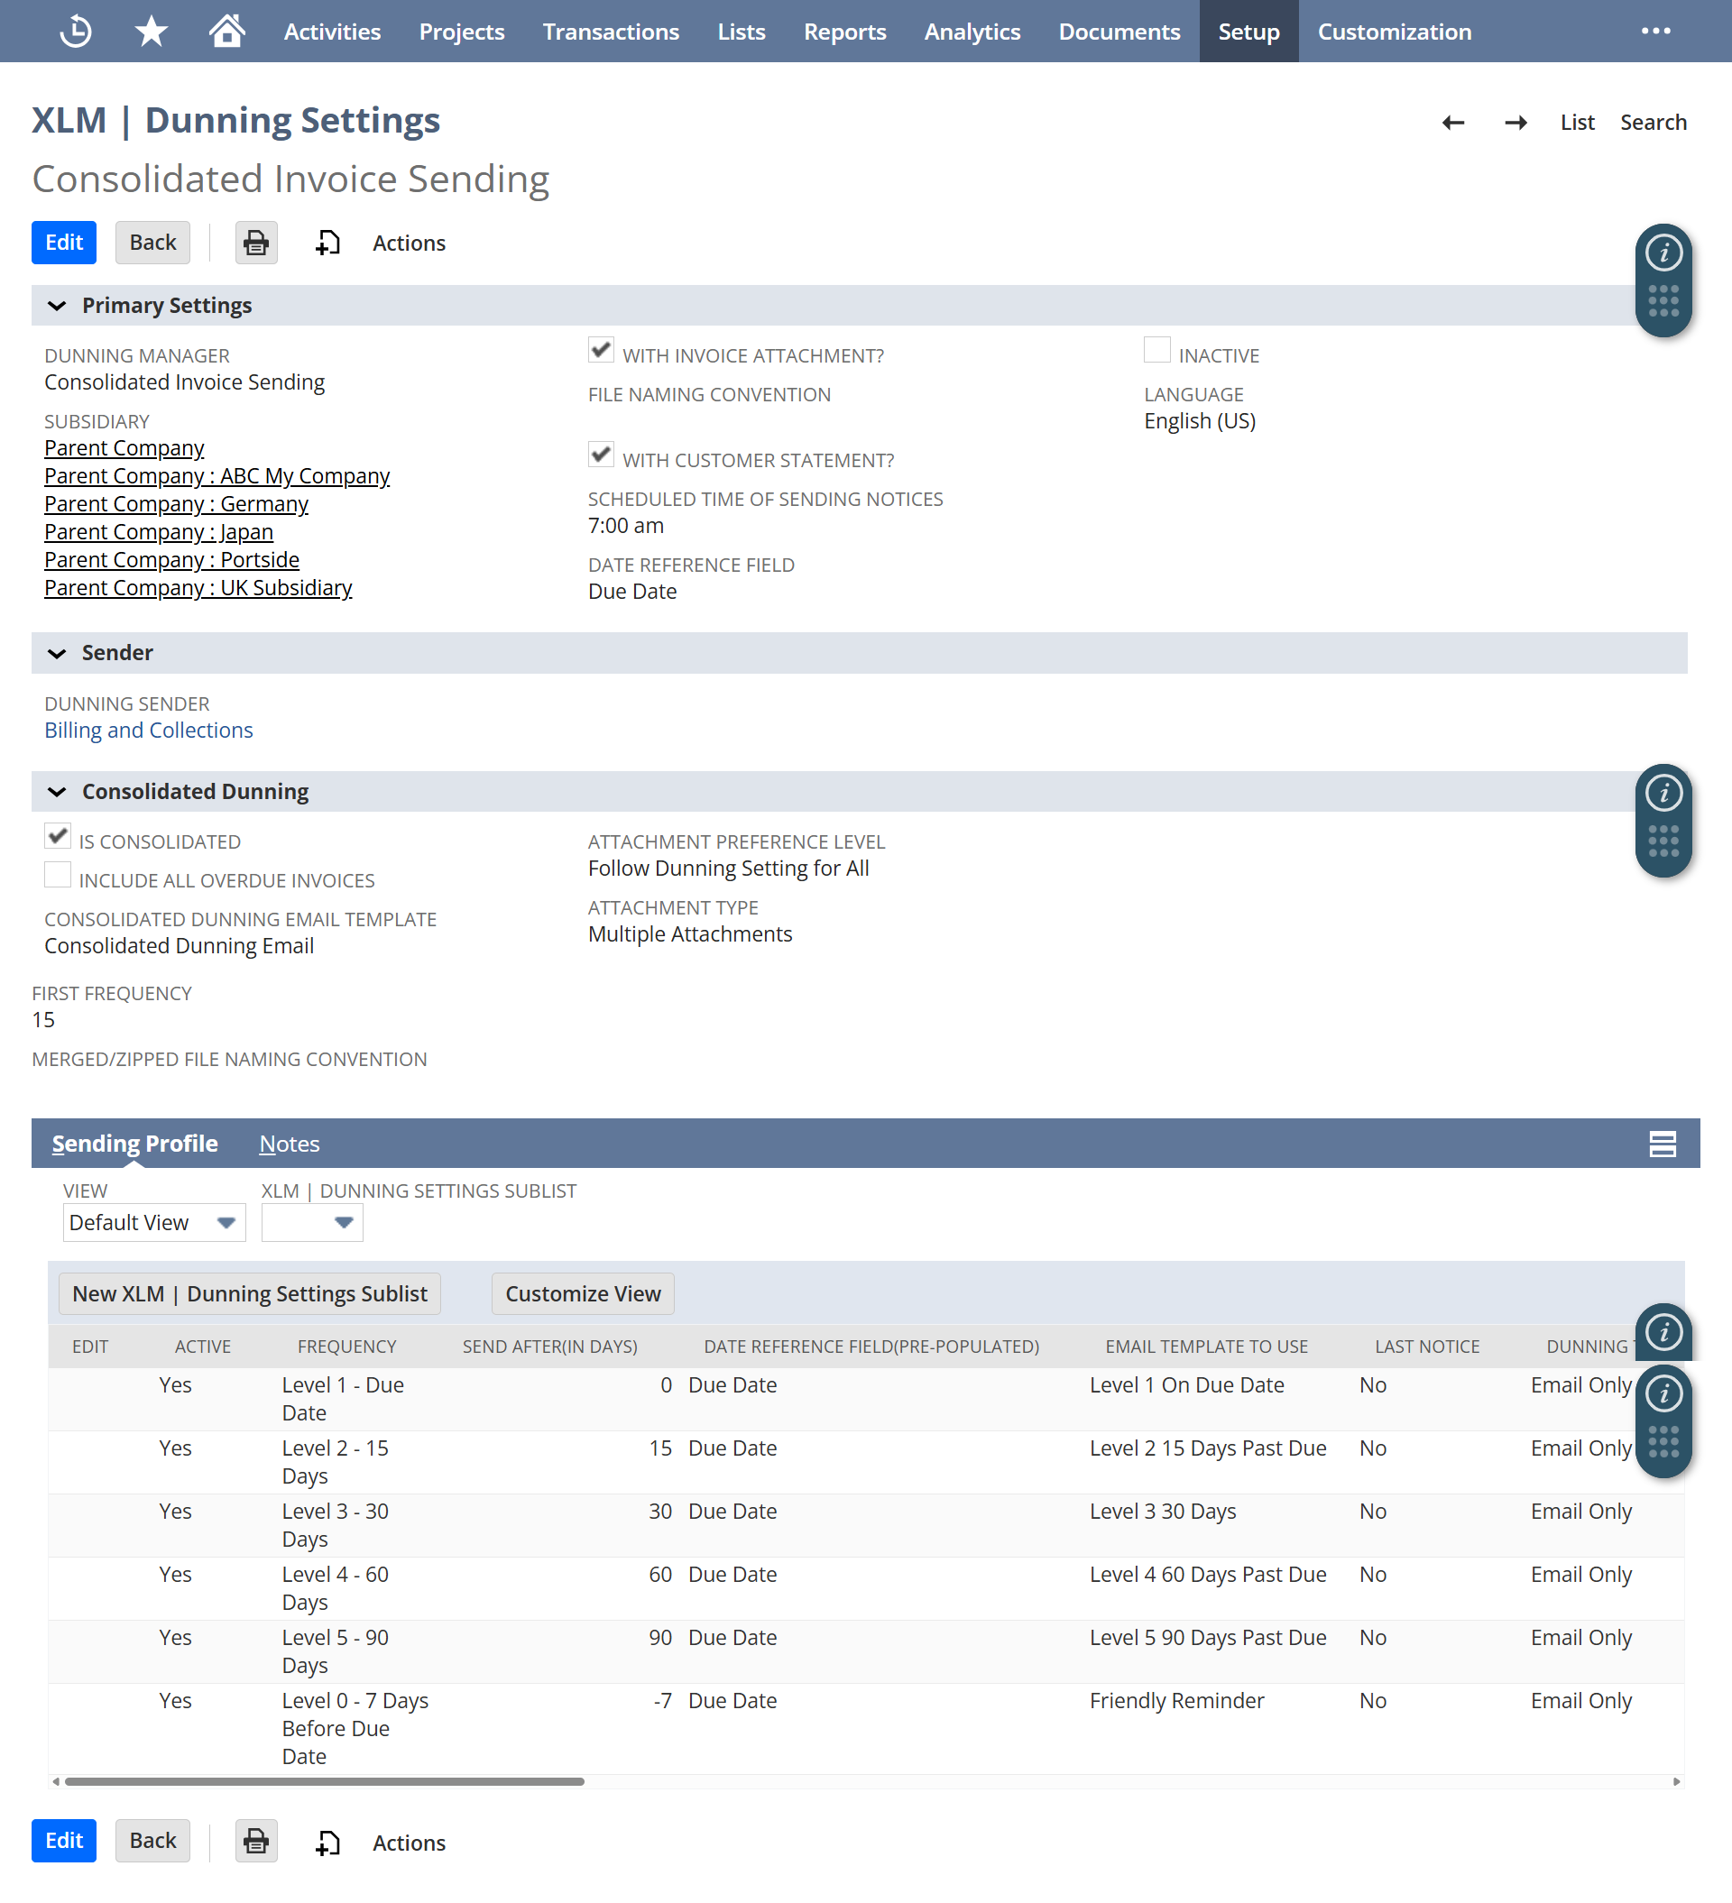Enable Include All Overdue Invoices checkbox
This screenshot has width=1732, height=1903.
point(58,875)
